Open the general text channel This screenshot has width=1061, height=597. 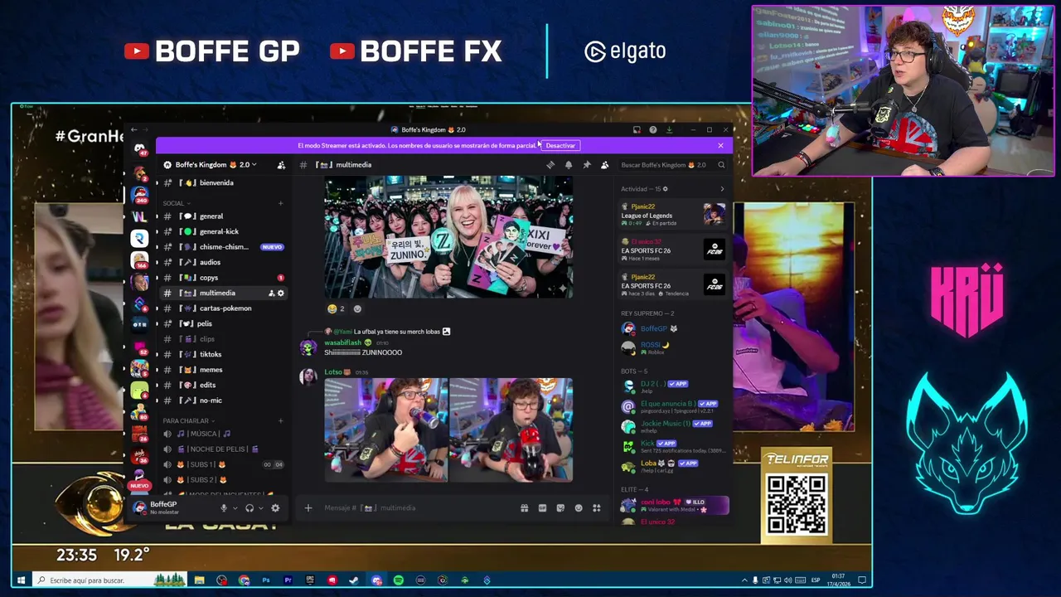click(x=222, y=216)
